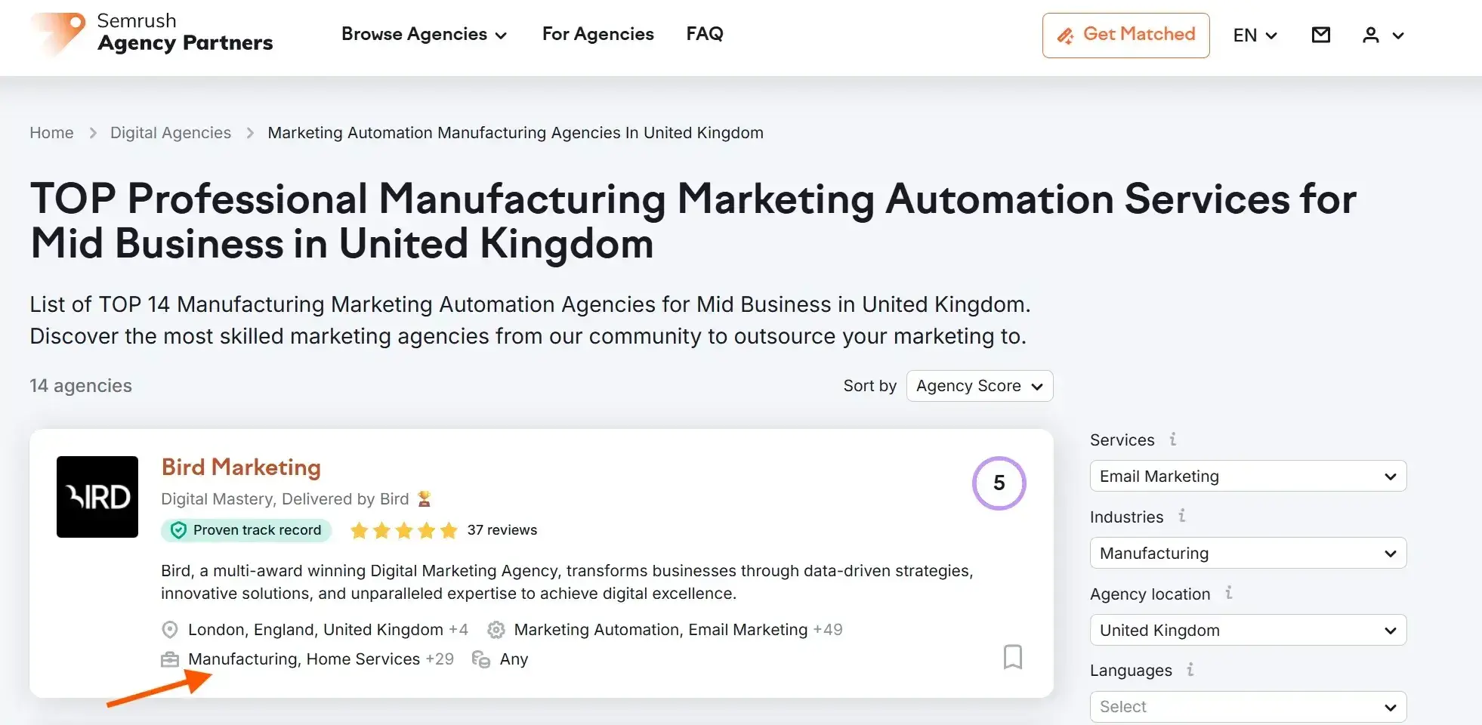The height and width of the screenshot is (725, 1482).
Task: Open the Sort by Agency Score dropdown
Action: pyautogui.click(x=979, y=386)
